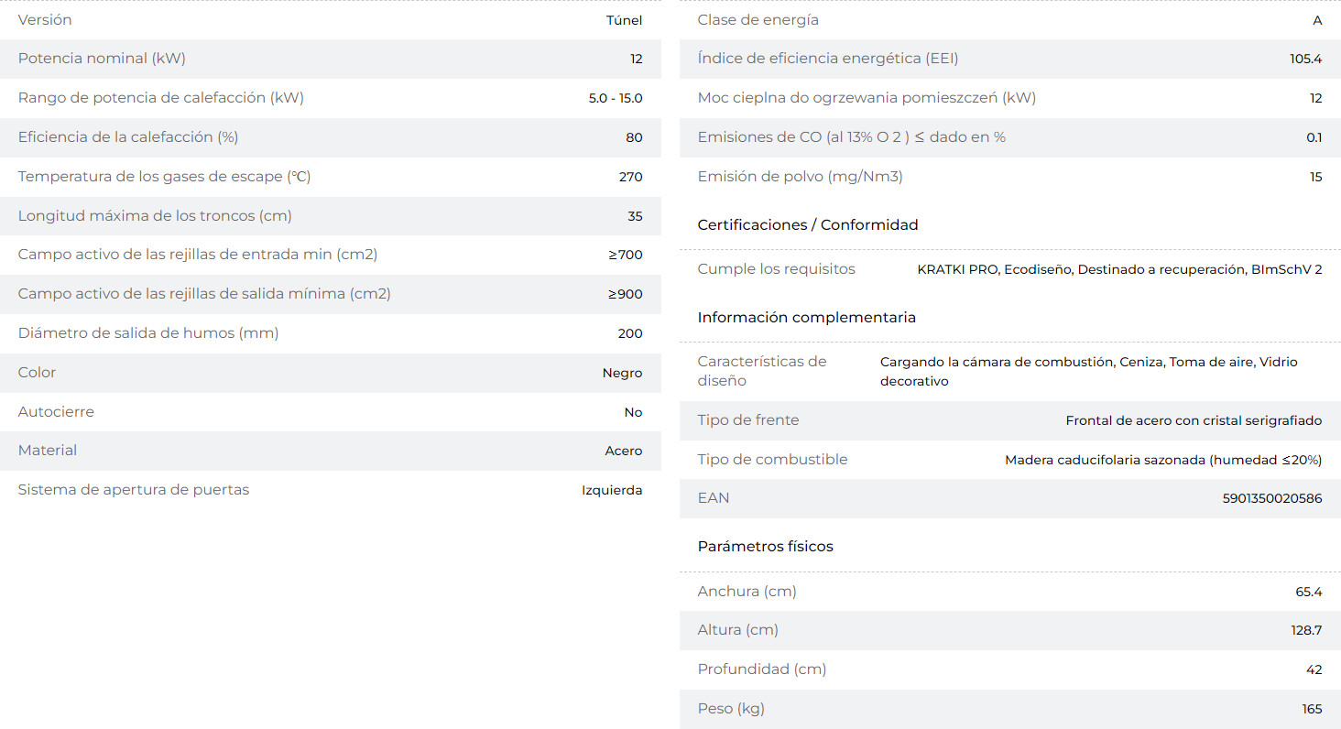Click the 'Negro' color value
Viewport: 1341px width, 729px height.
coord(622,373)
